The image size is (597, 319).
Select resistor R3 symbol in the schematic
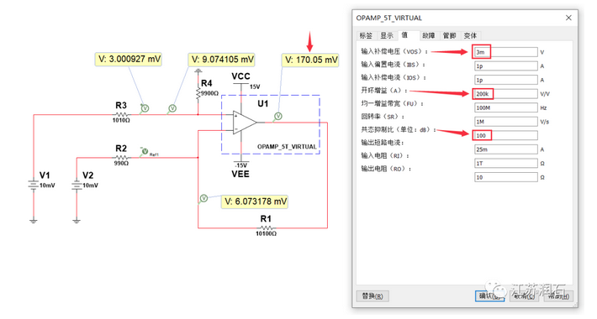click(121, 114)
